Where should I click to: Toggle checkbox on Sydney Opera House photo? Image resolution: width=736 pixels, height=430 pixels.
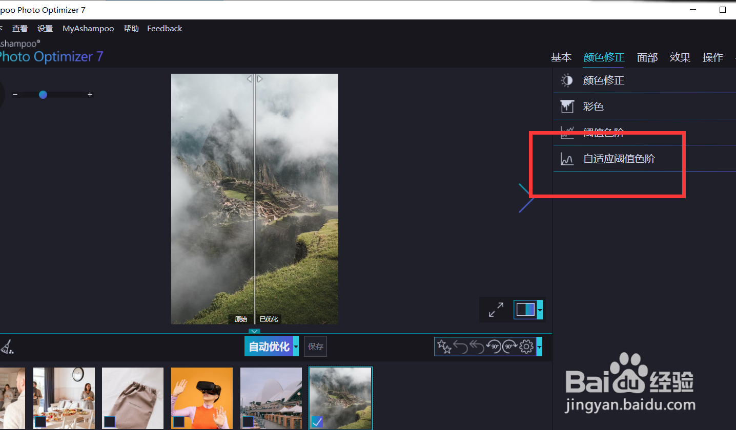(248, 422)
